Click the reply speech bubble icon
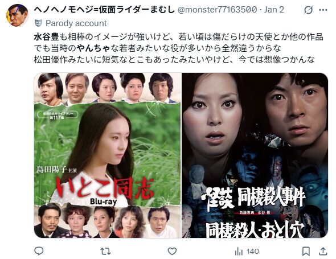This screenshot has height=259, width=336. (x=39, y=251)
